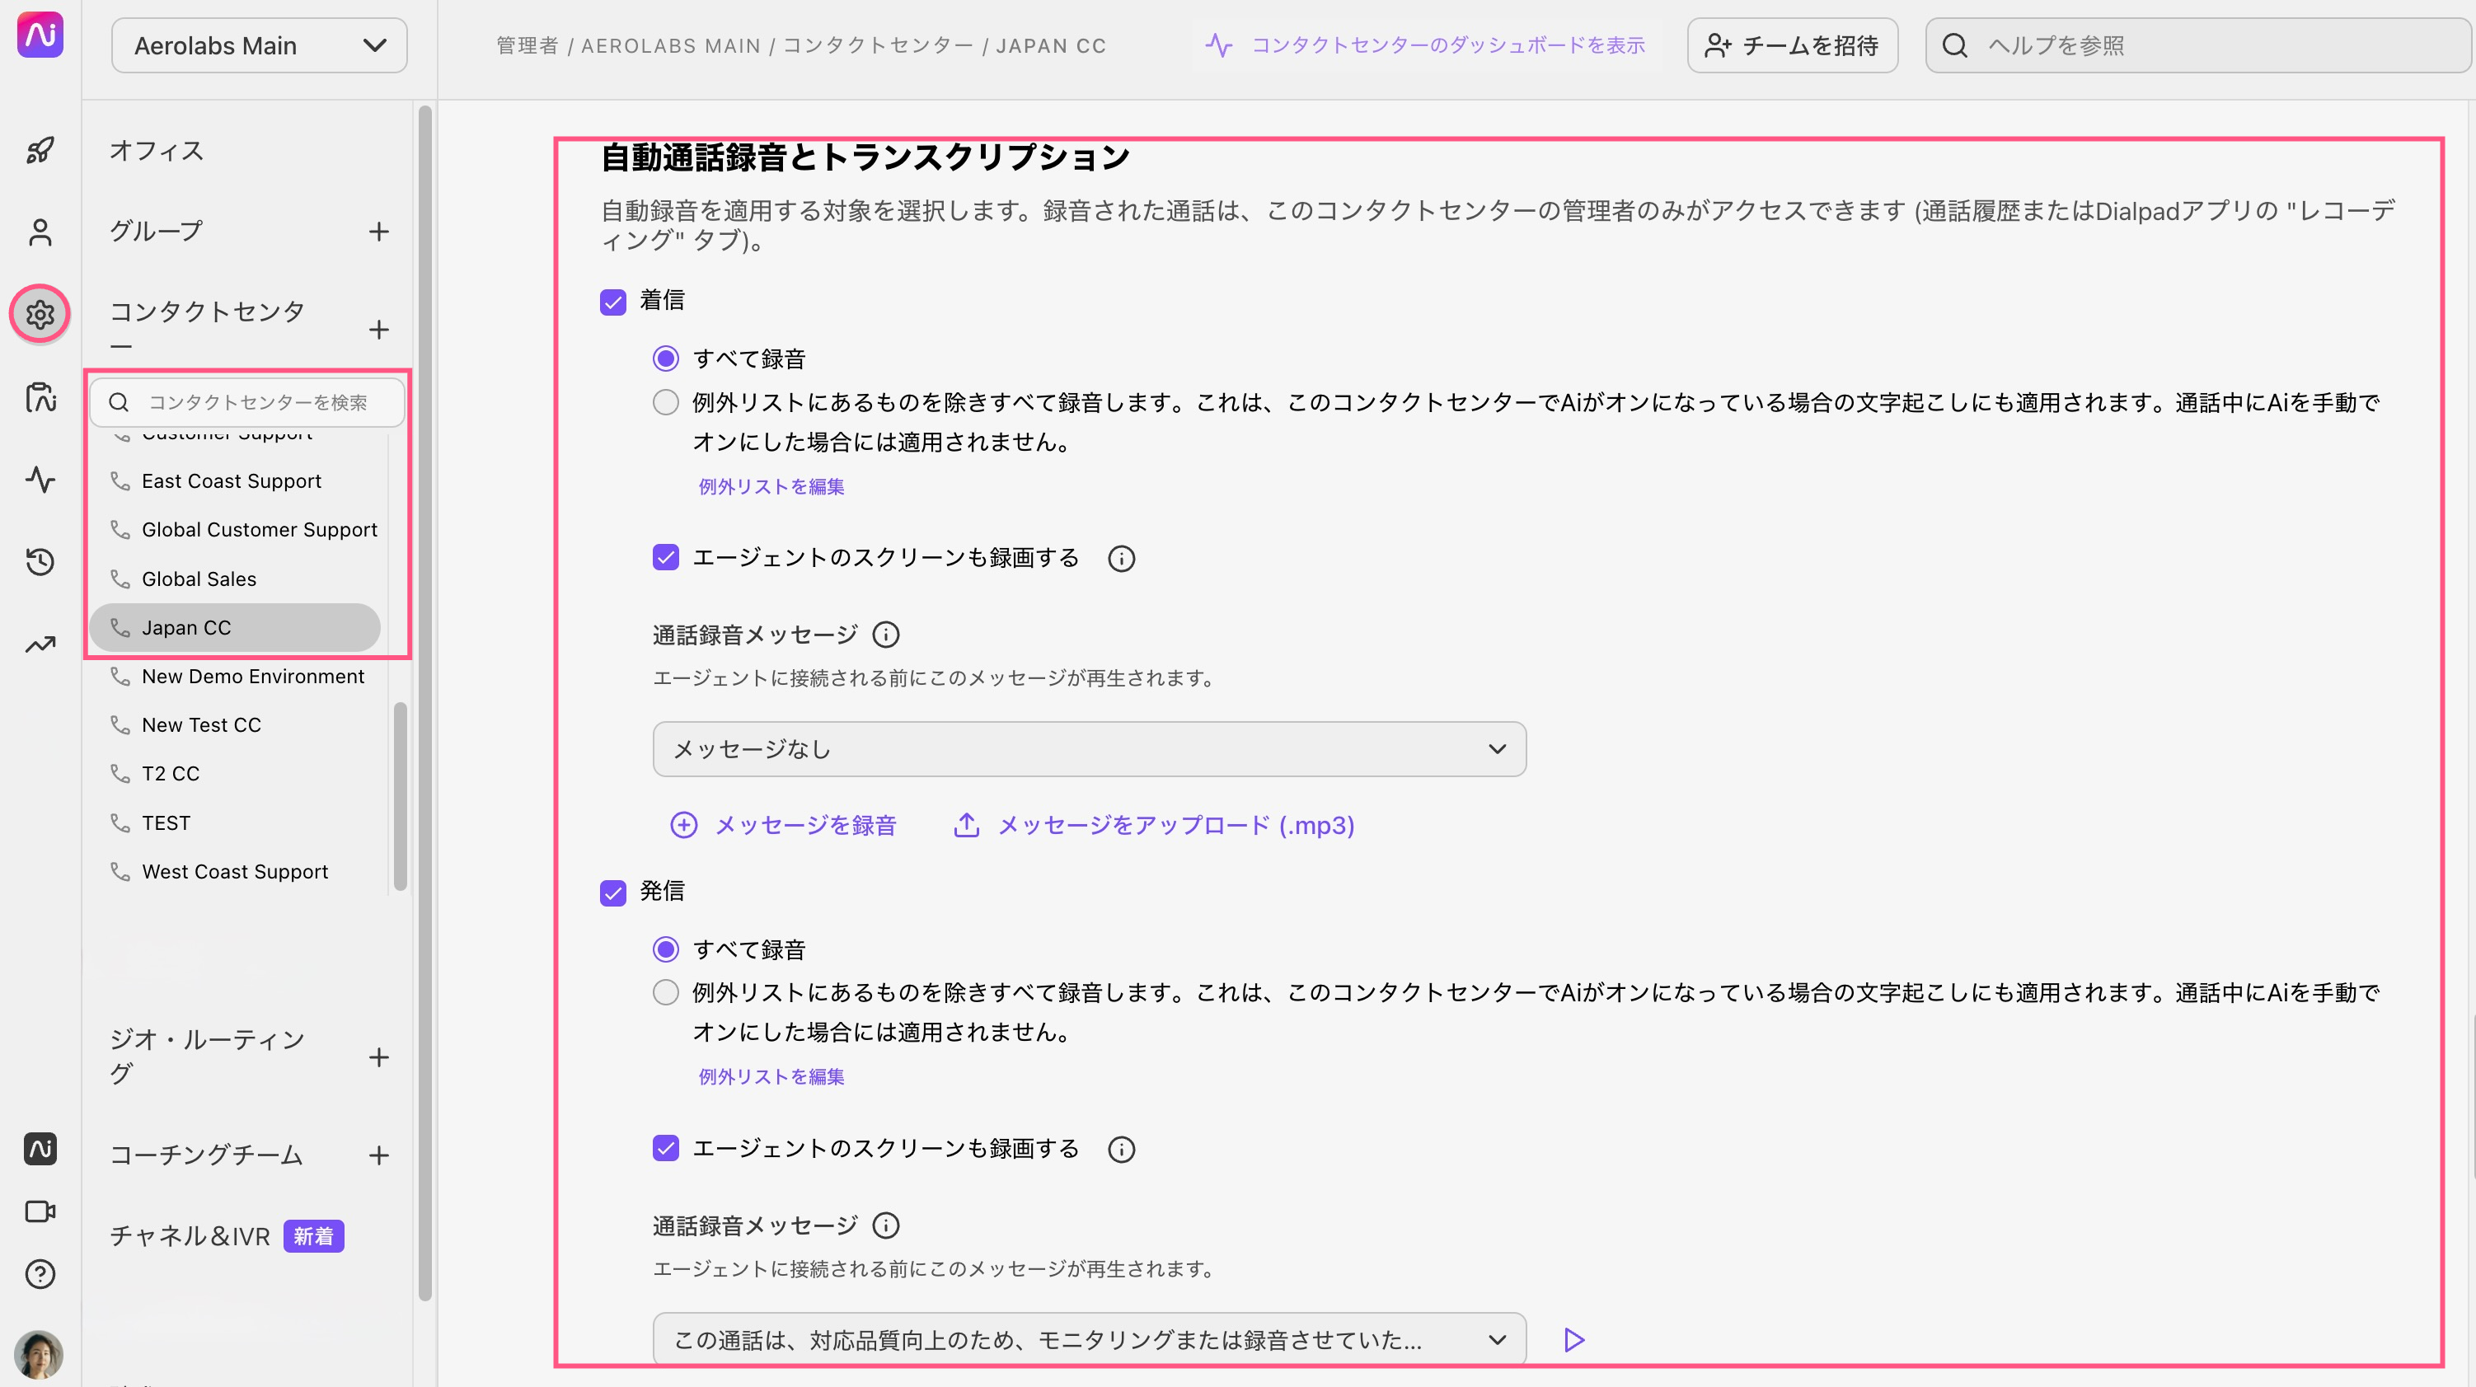Viewport: 2476px width, 1387px height.
Task: Click メッセージを録音 link
Action: pos(785,825)
